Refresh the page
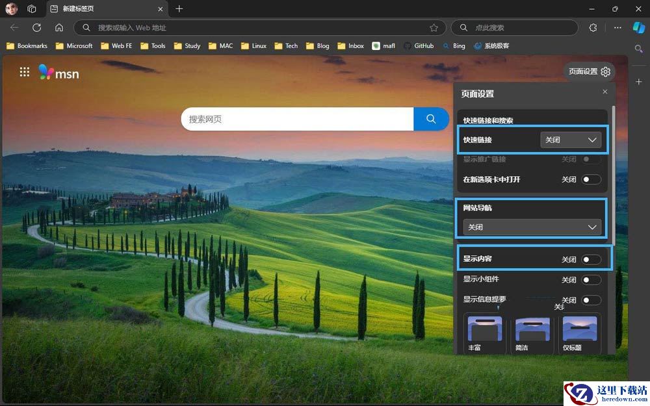The width and height of the screenshot is (650, 406). tap(37, 28)
